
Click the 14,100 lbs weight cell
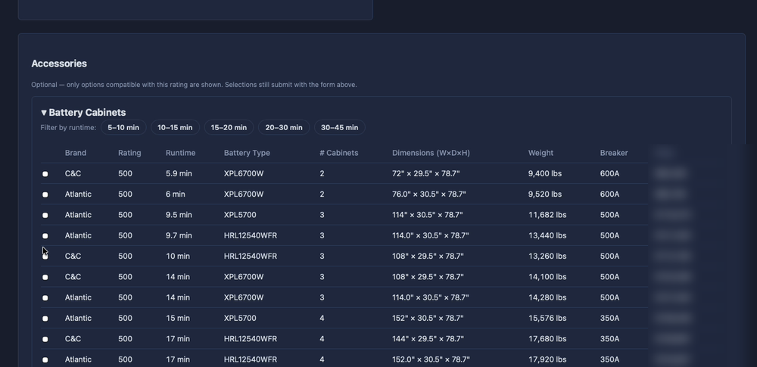(x=547, y=277)
